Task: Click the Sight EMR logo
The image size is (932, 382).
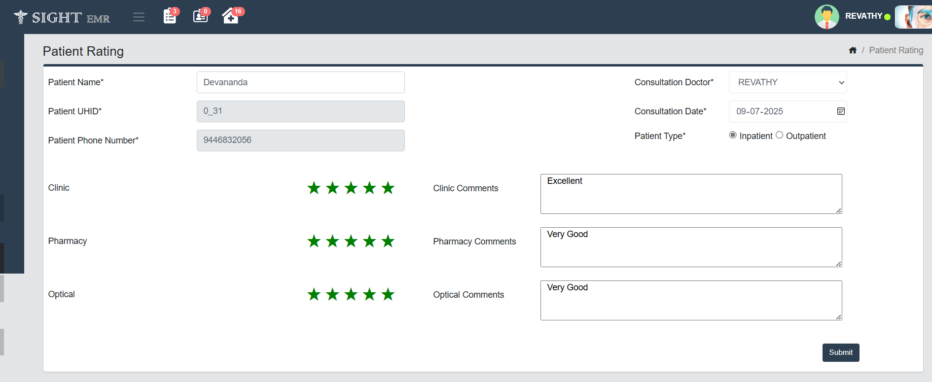Action: pos(62,18)
